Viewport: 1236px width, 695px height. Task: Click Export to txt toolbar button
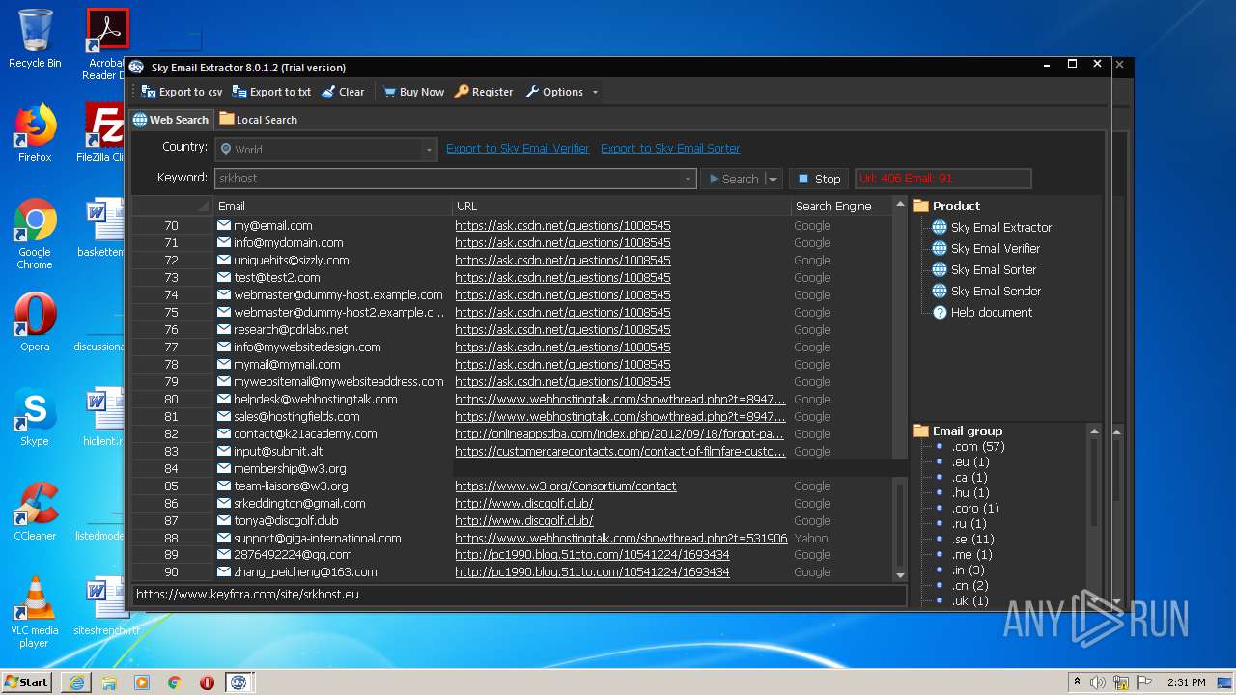coord(271,92)
